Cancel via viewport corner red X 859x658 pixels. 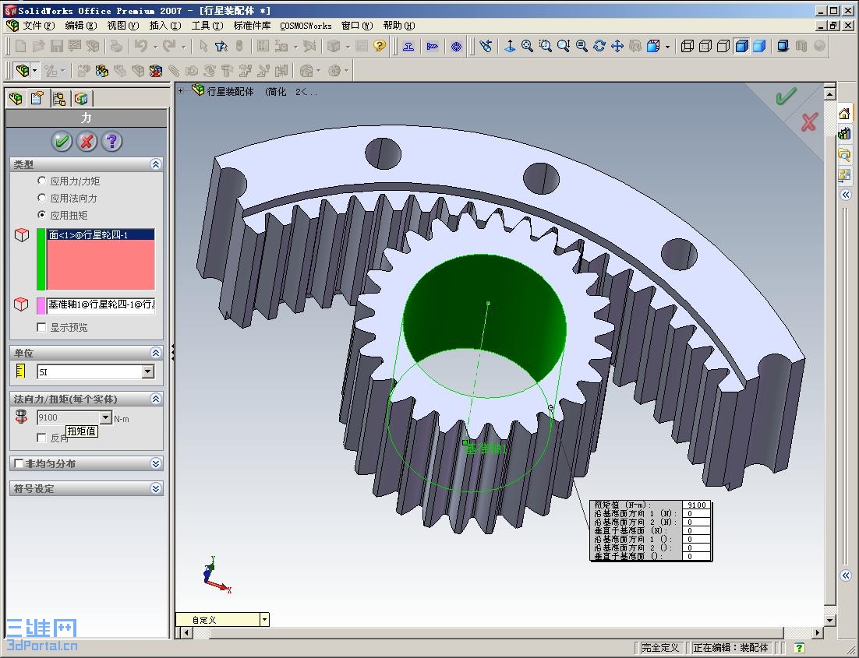[809, 122]
